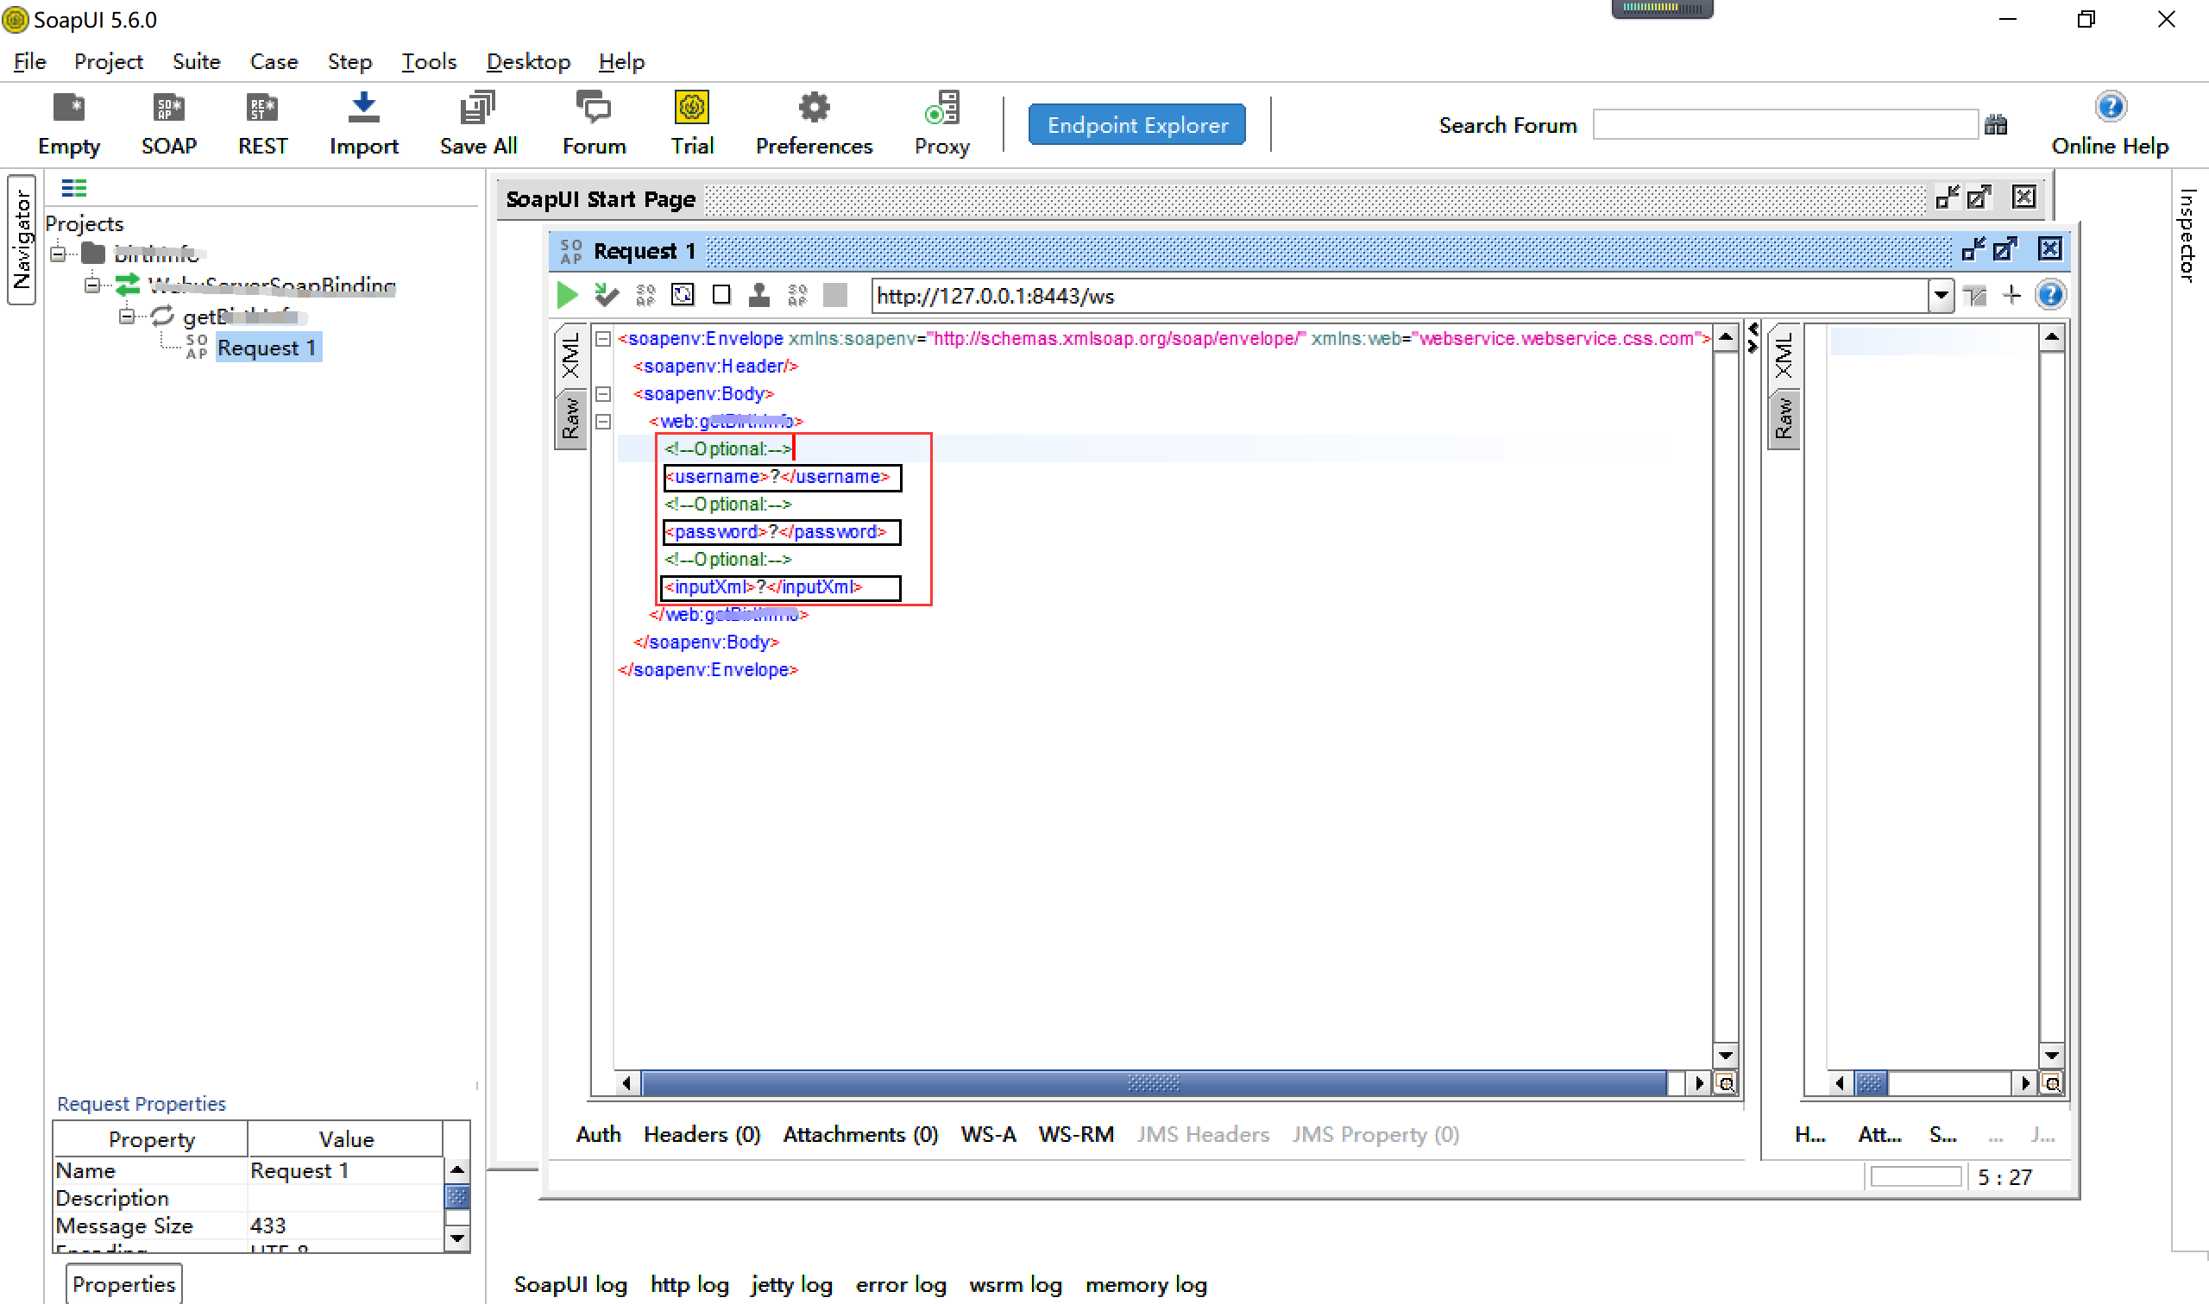Open the File menu

tap(30, 61)
